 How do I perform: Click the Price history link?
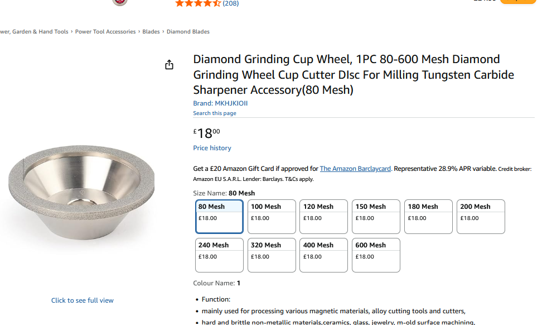coord(212,148)
